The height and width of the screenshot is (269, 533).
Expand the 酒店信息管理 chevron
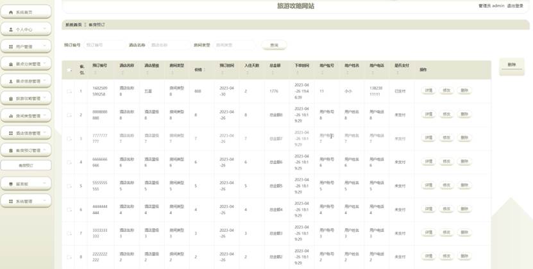[x=44, y=133]
